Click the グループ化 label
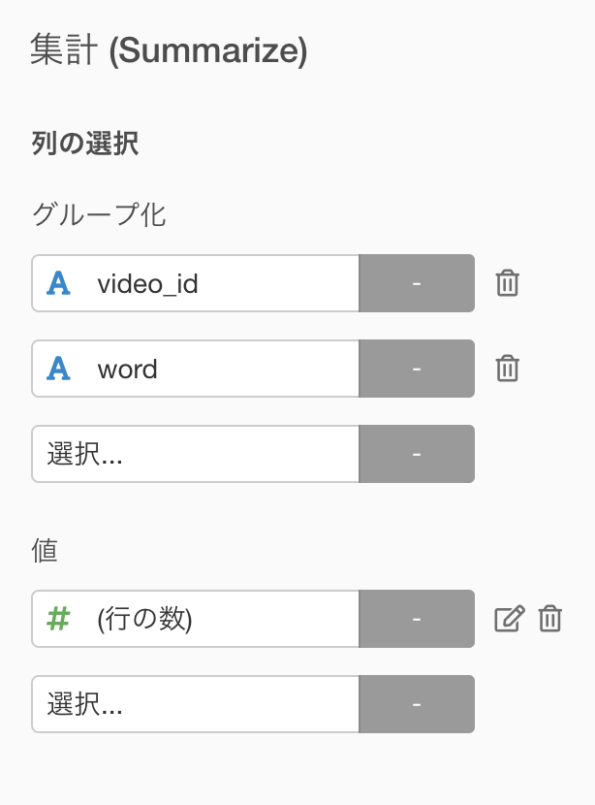 tap(99, 214)
